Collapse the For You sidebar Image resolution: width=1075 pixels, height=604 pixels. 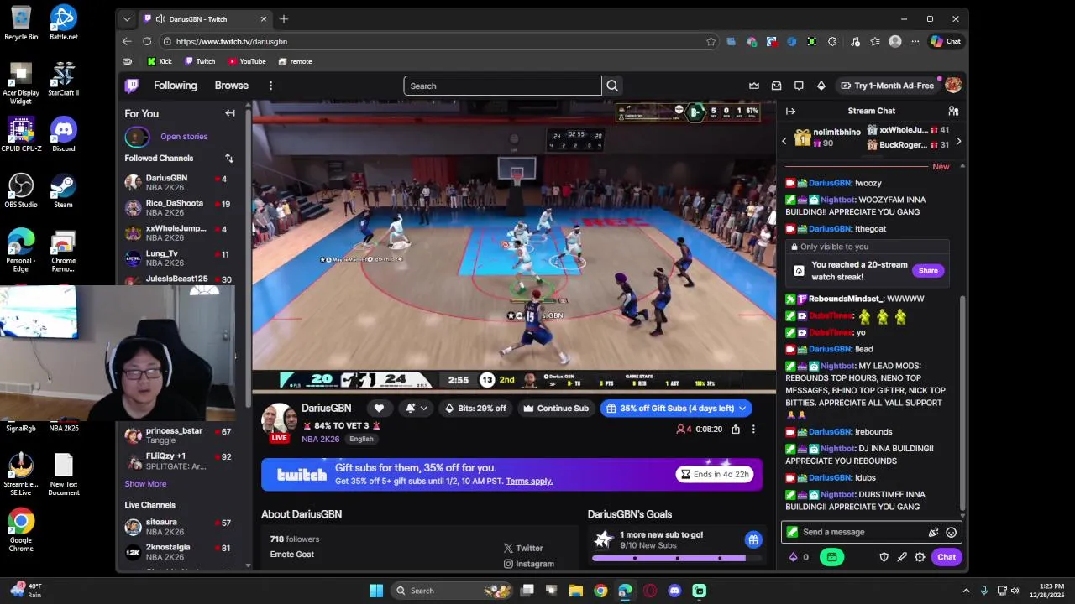[230, 113]
